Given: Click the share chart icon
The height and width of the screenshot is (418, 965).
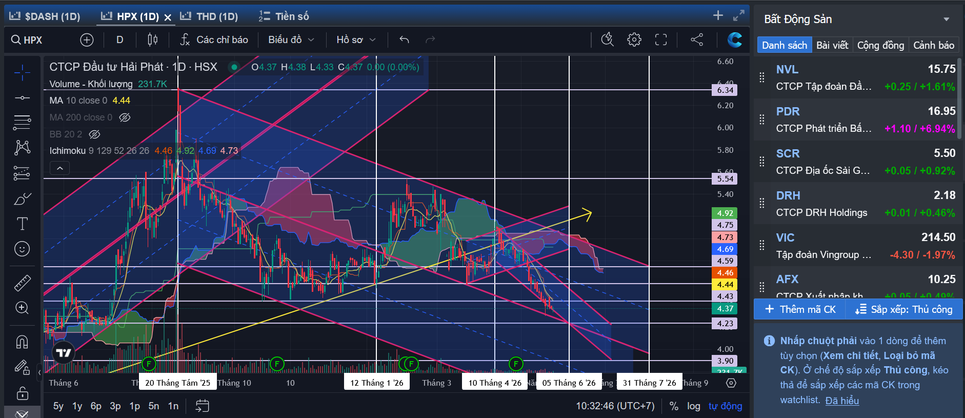Looking at the screenshot, I should (697, 39).
